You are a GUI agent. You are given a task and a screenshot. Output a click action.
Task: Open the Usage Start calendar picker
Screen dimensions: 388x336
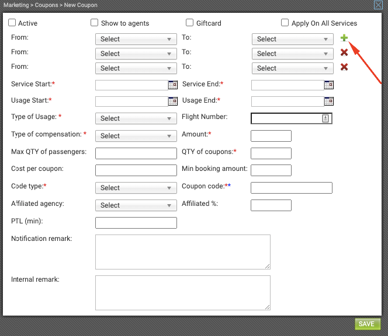pyautogui.click(x=173, y=101)
